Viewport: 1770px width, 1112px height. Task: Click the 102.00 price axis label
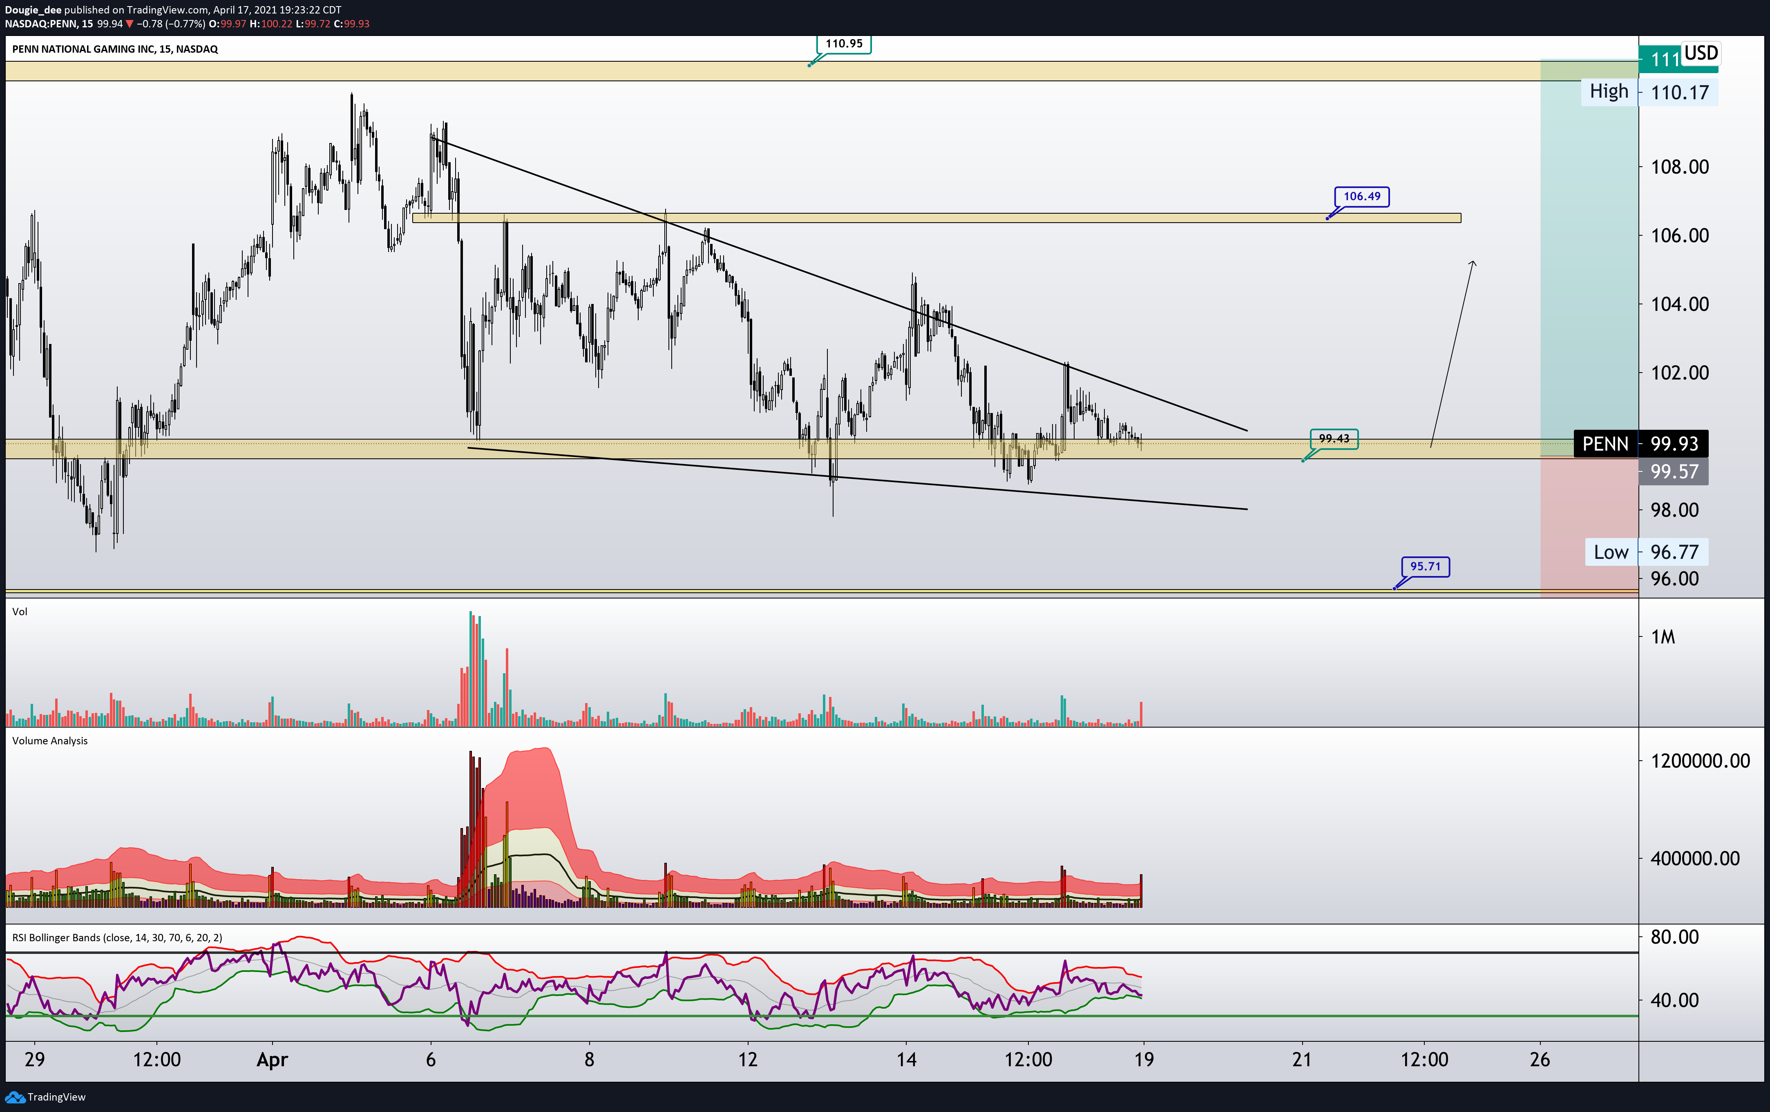[x=1680, y=373]
